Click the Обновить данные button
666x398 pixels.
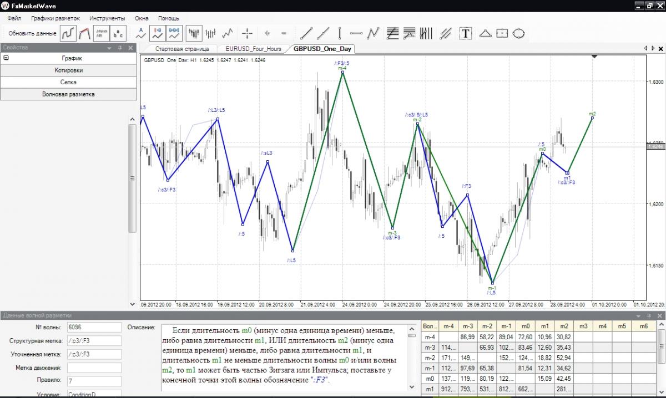pos(32,33)
